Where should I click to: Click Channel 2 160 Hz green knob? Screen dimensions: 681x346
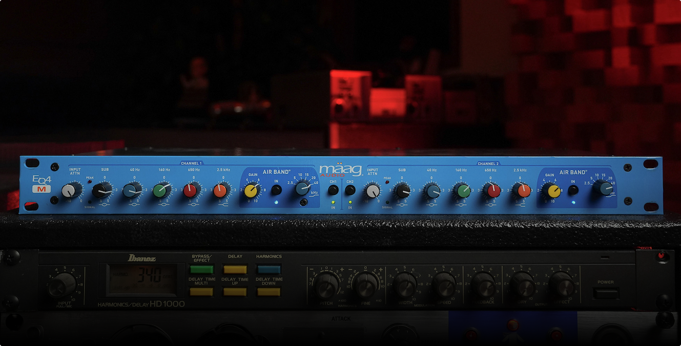(x=463, y=190)
